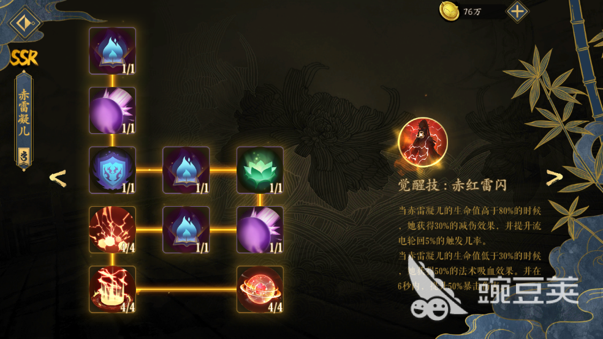Image resolution: width=603 pixels, height=339 pixels.
Task: Click the 76万 coin balance display
Action: point(474,12)
